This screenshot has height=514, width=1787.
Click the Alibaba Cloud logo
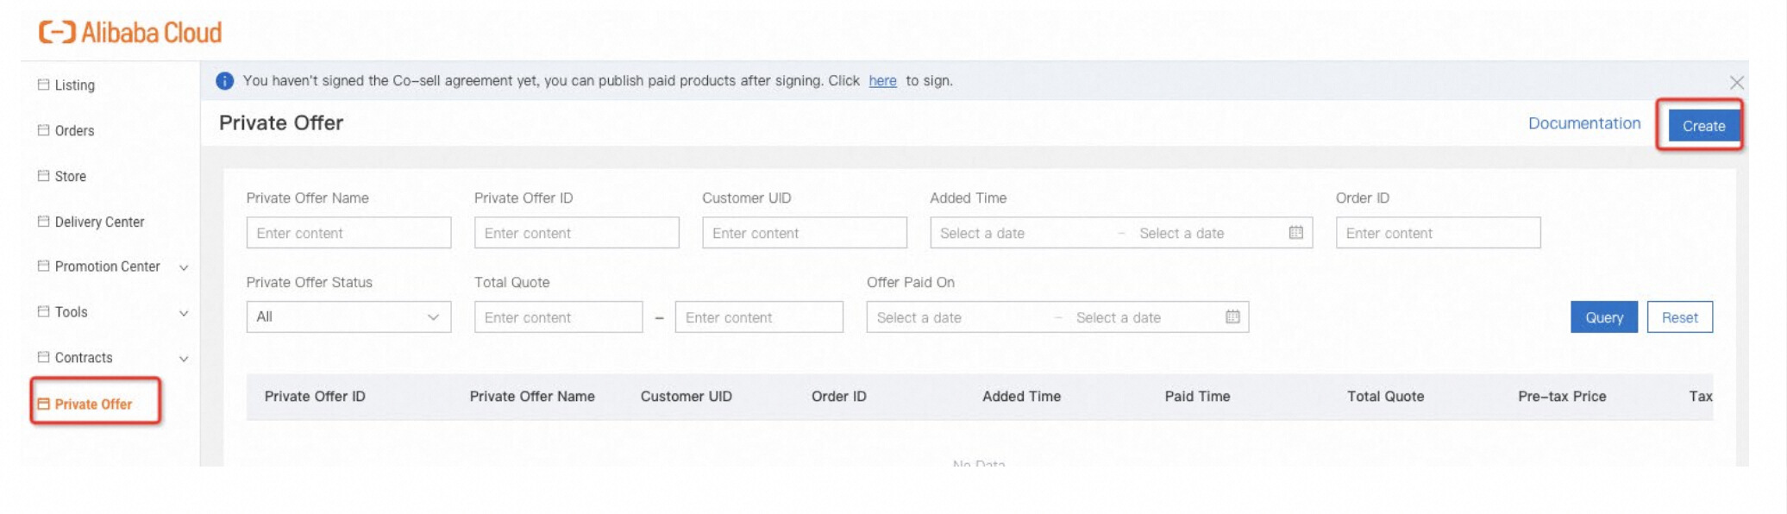[130, 33]
